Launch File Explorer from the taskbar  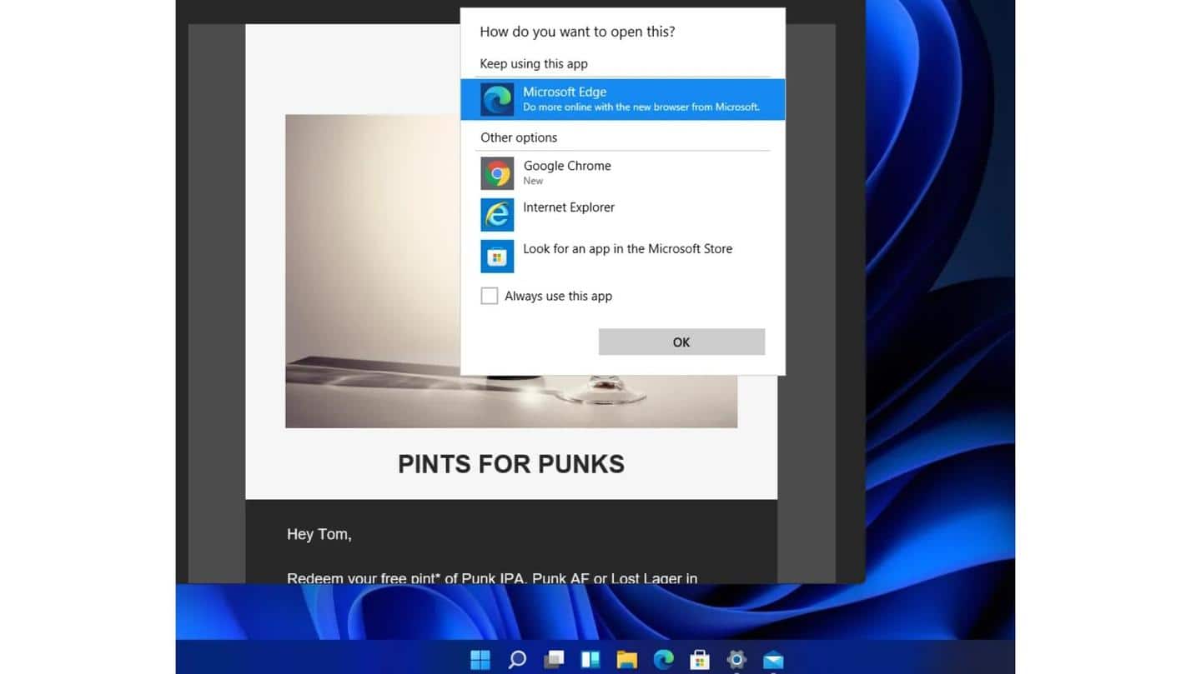click(627, 660)
